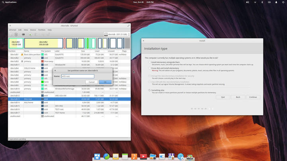Open the Multitasking View dock icon

97,157
